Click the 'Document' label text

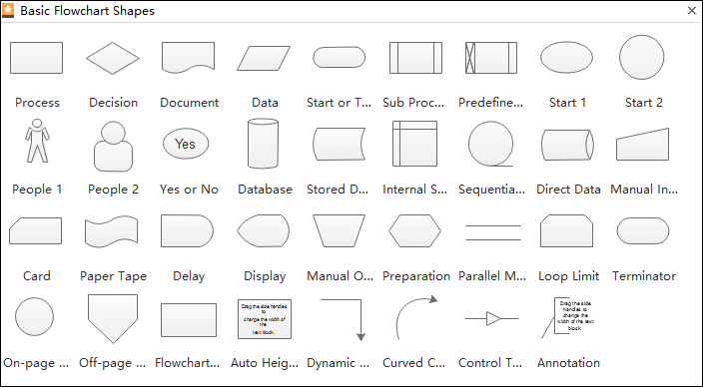click(x=189, y=103)
